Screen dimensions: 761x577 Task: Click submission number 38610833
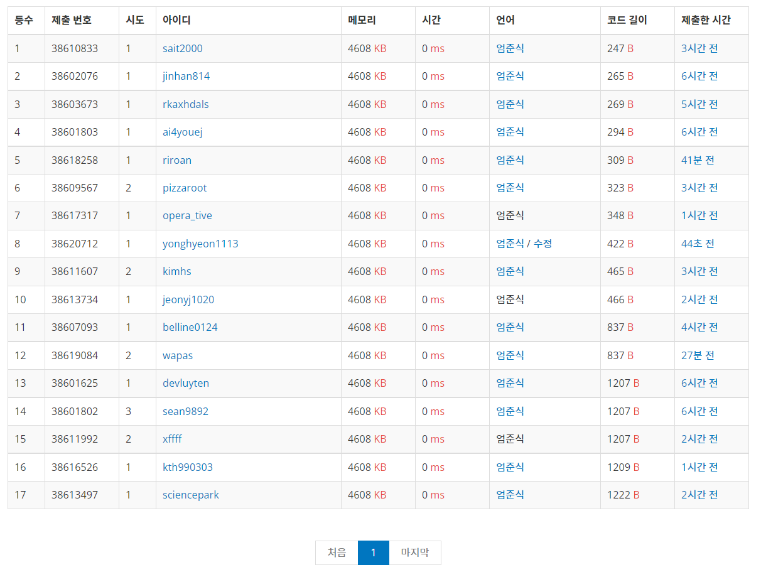tap(75, 48)
